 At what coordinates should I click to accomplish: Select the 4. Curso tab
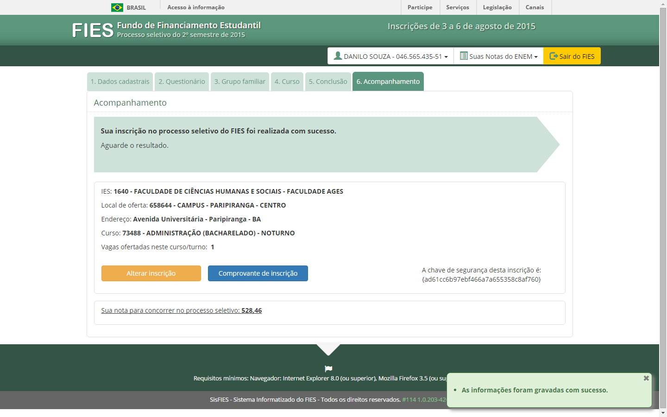287,82
